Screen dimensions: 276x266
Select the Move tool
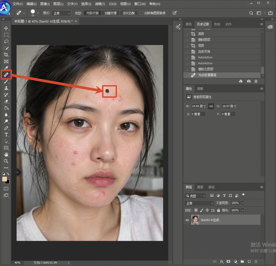pyautogui.click(x=6, y=28)
